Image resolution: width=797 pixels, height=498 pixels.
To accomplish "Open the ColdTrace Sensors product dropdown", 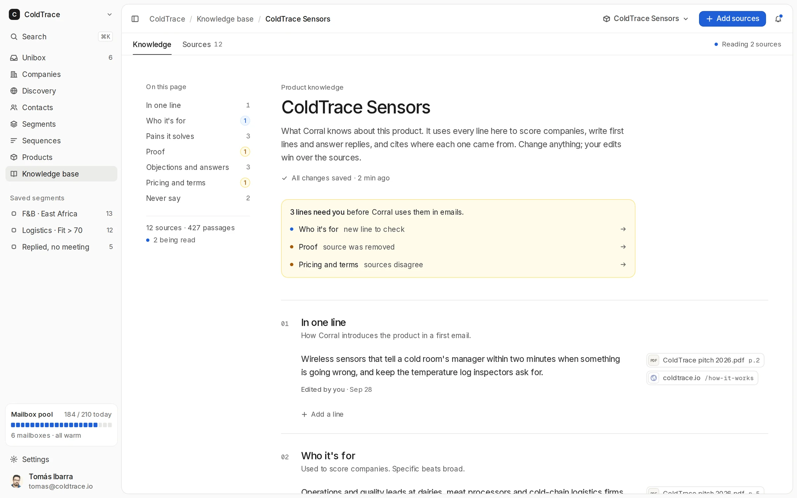I will [x=646, y=19].
